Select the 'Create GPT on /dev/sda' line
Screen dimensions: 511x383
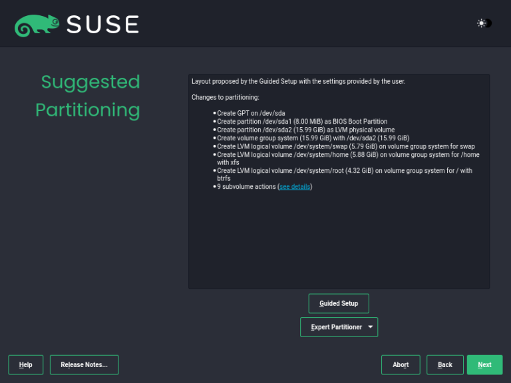coord(251,113)
